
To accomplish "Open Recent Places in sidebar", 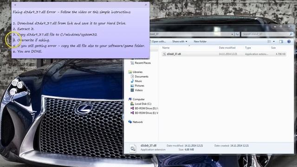I will coord(142,63).
